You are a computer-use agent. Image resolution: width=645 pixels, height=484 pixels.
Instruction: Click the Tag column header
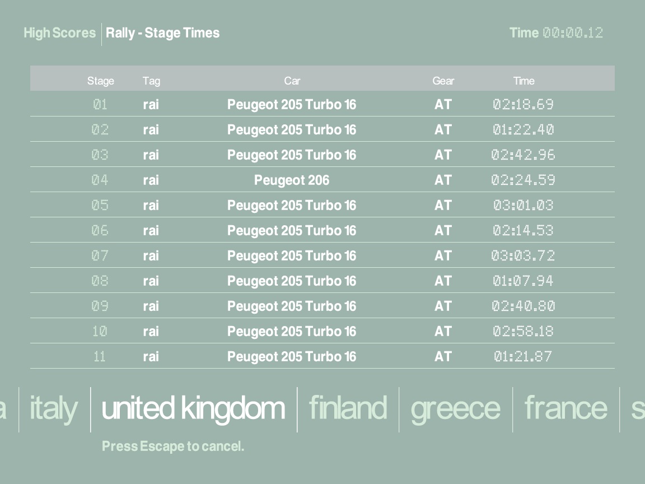151,81
